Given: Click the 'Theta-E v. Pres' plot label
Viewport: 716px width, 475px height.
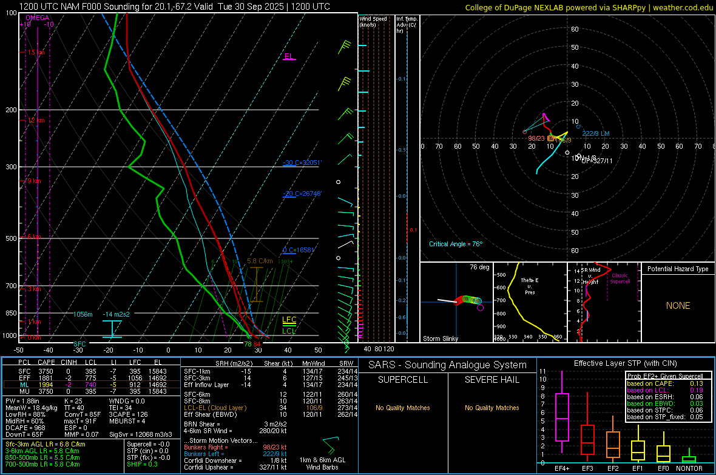Looking at the screenshot, I should click(530, 286).
